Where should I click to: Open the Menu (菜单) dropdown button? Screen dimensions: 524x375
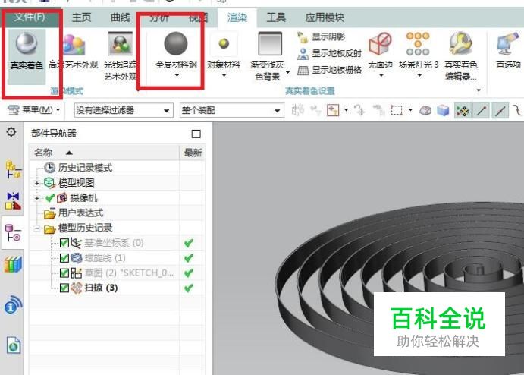tap(33, 110)
